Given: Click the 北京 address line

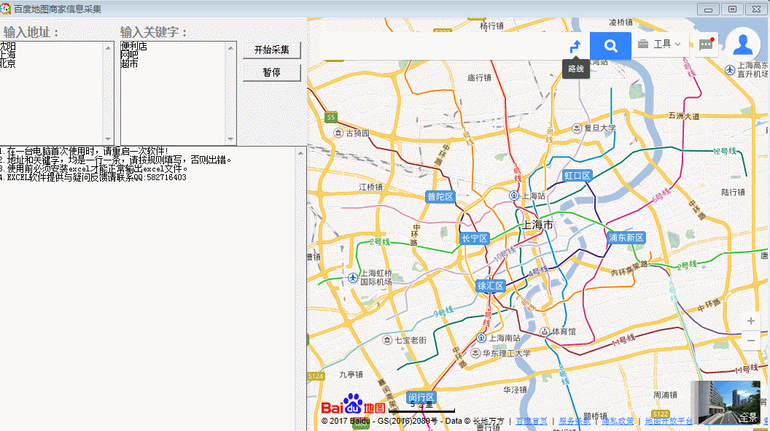Looking at the screenshot, I should tap(8, 64).
